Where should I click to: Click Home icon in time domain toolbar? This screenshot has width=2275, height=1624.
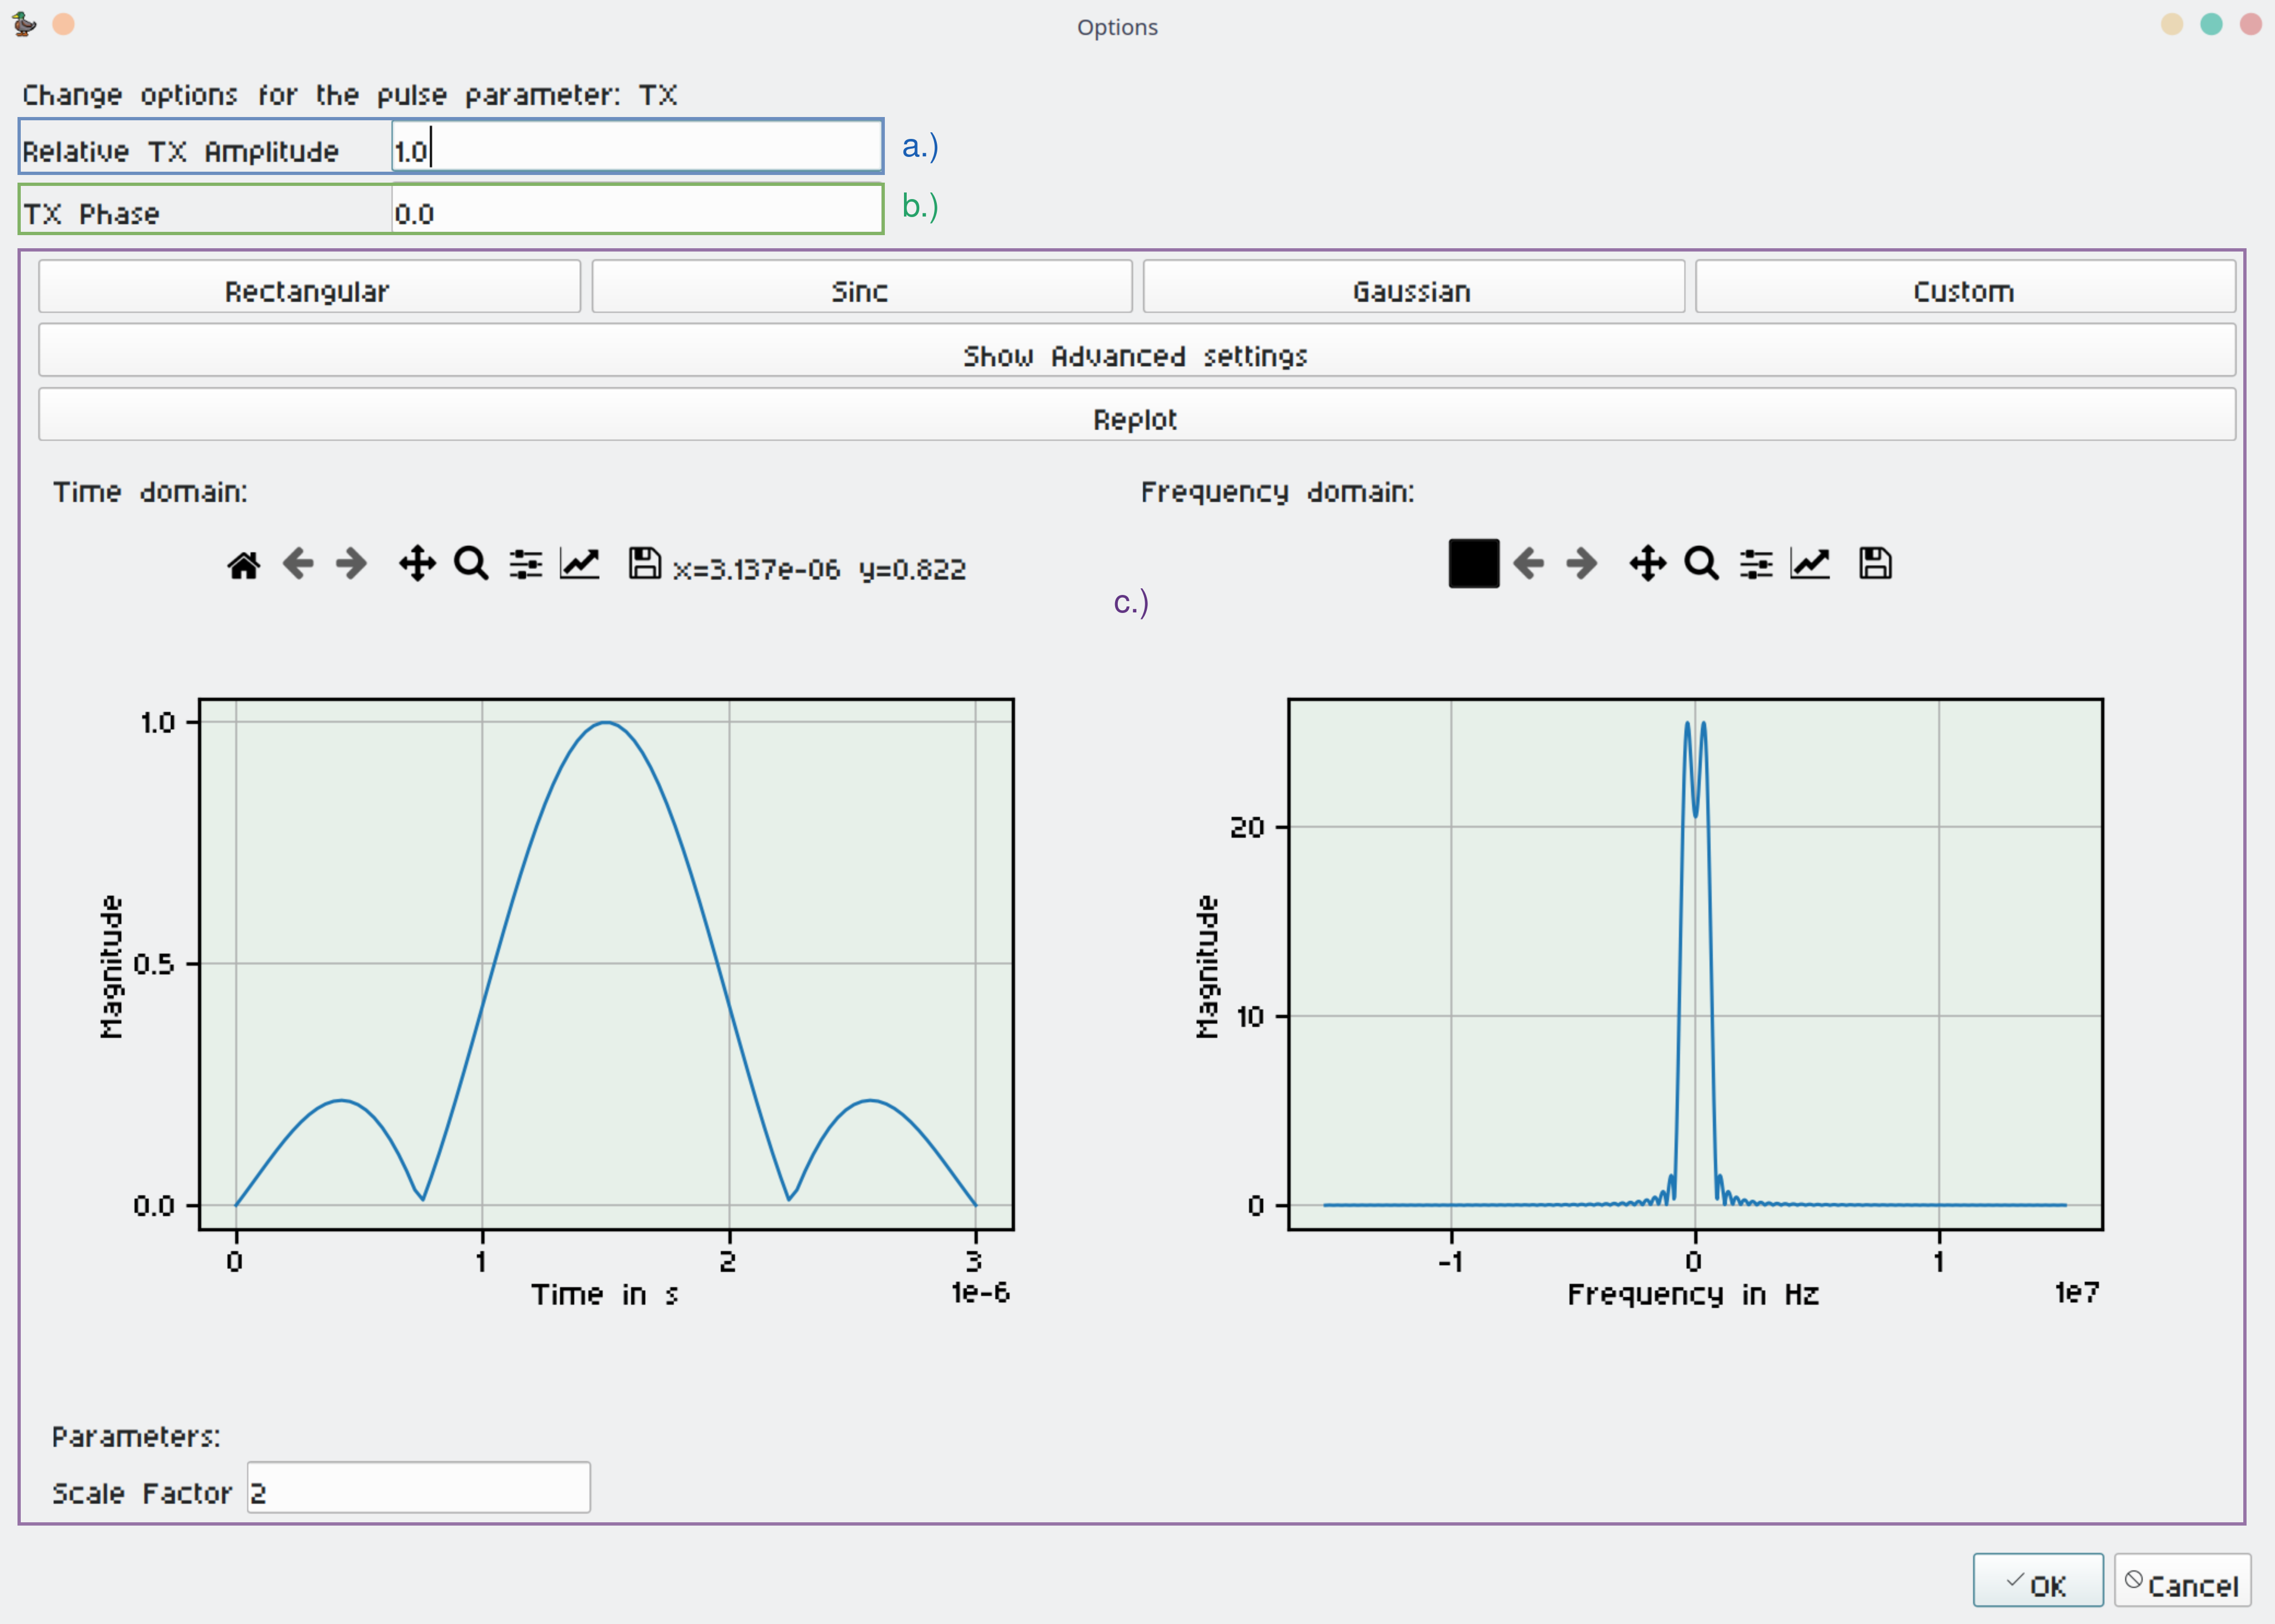pyautogui.click(x=243, y=565)
